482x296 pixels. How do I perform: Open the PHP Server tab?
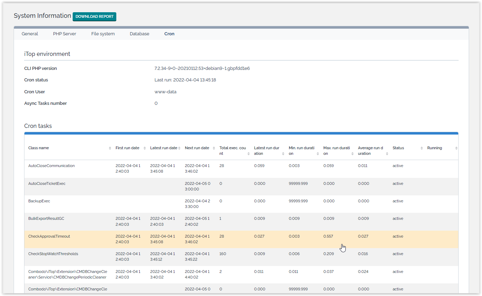(65, 34)
